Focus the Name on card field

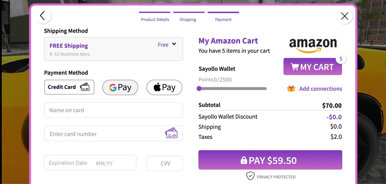pyautogui.click(x=113, y=110)
